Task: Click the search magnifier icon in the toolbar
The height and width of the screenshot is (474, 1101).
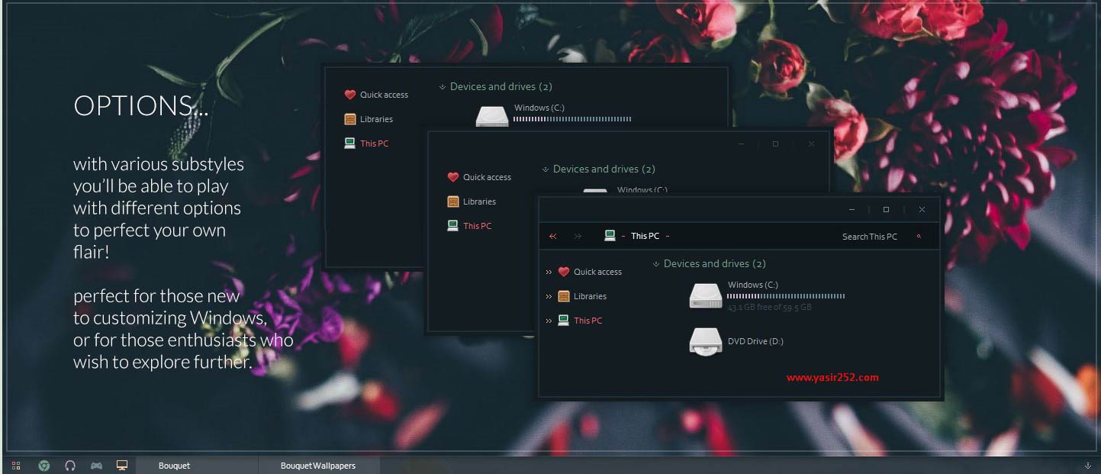Action: tap(918, 236)
